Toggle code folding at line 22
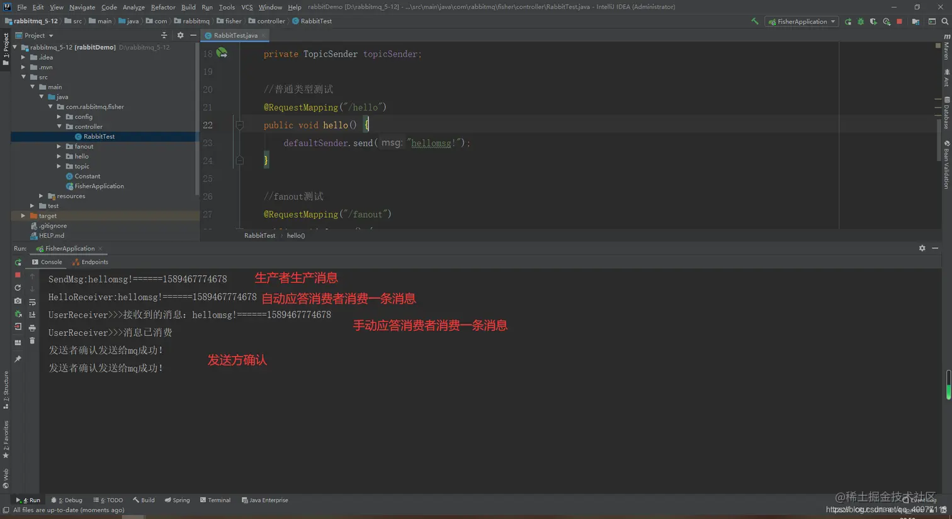Viewport: 952px width, 519px height. point(239,125)
